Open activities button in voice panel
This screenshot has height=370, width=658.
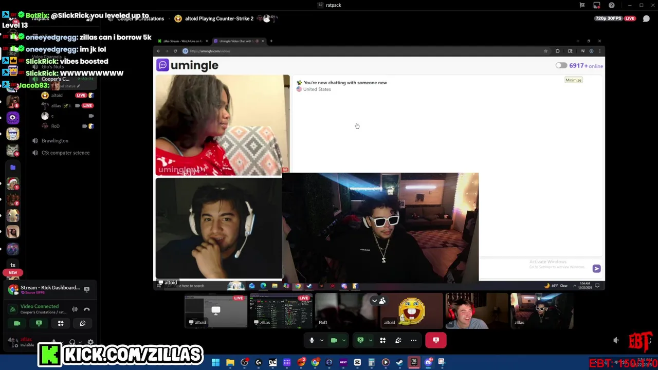click(x=61, y=323)
